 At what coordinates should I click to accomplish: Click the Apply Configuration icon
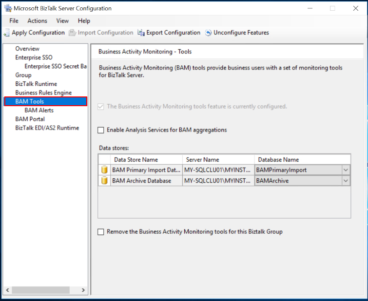6,33
